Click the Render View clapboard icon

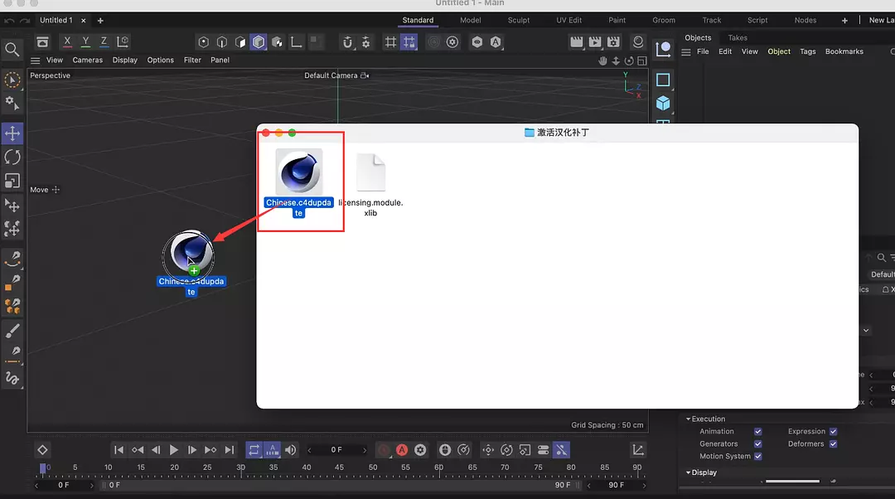tap(577, 42)
